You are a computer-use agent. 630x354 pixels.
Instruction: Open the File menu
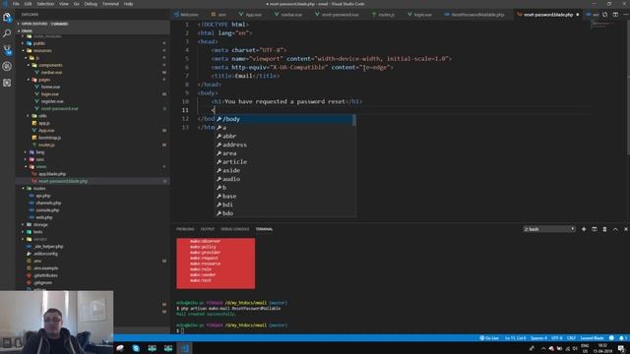tap(16, 4)
